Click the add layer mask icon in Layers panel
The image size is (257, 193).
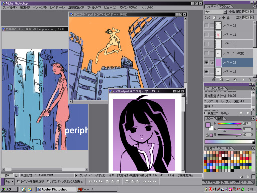click(221, 80)
